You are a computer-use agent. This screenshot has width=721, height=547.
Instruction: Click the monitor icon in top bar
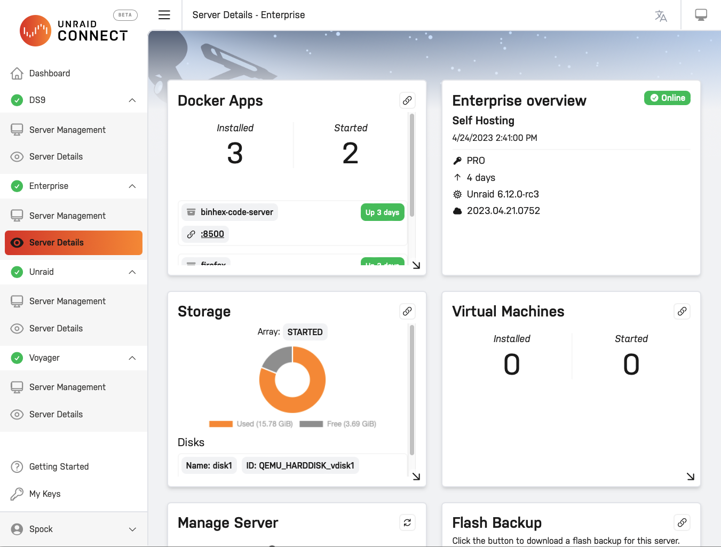pos(701,15)
